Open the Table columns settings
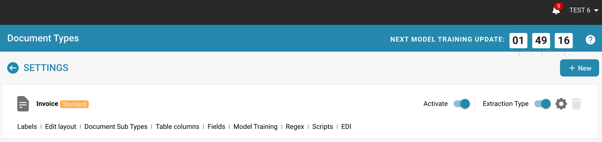Screen dimensions: 602x142 177,127
